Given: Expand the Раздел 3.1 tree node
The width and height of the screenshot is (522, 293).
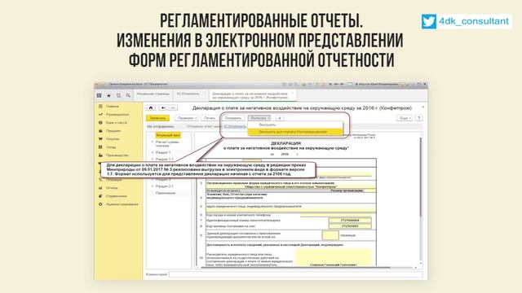Looking at the screenshot, I should (153, 186).
